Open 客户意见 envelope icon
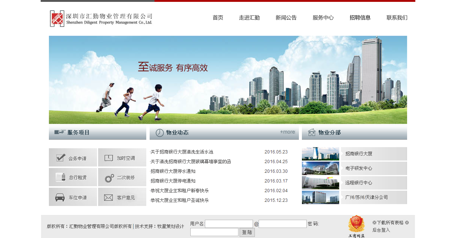 click(109, 197)
